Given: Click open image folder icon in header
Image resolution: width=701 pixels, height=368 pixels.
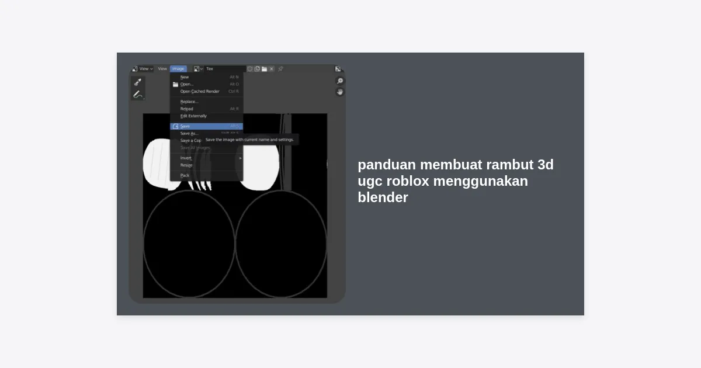Looking at the screenshot, I should [264, 69].
